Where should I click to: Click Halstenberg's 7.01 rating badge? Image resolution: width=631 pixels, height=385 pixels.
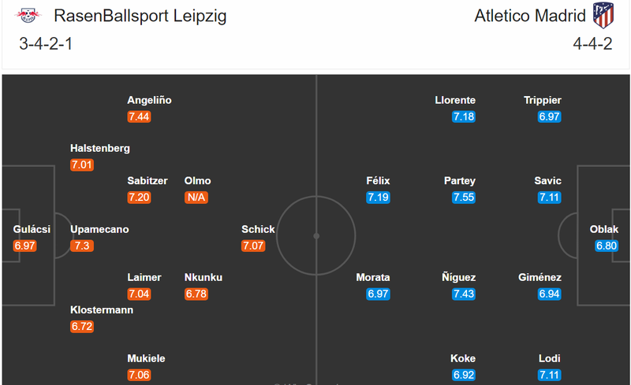tap(82, 165)
